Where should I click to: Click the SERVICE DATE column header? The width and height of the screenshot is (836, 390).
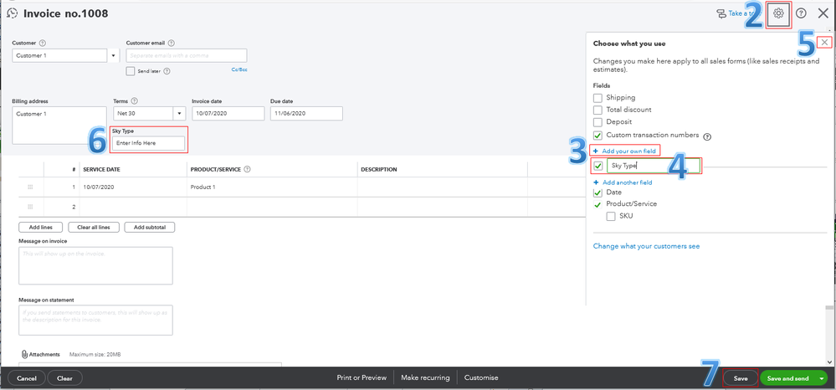[103, 170]
